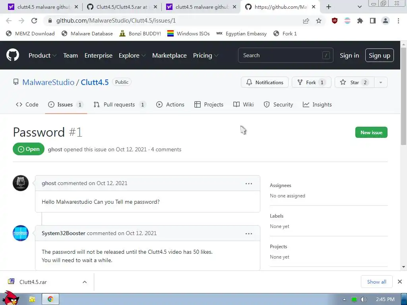Open the tab search chevron
The image size is (407, 305).
pos(359,7)
